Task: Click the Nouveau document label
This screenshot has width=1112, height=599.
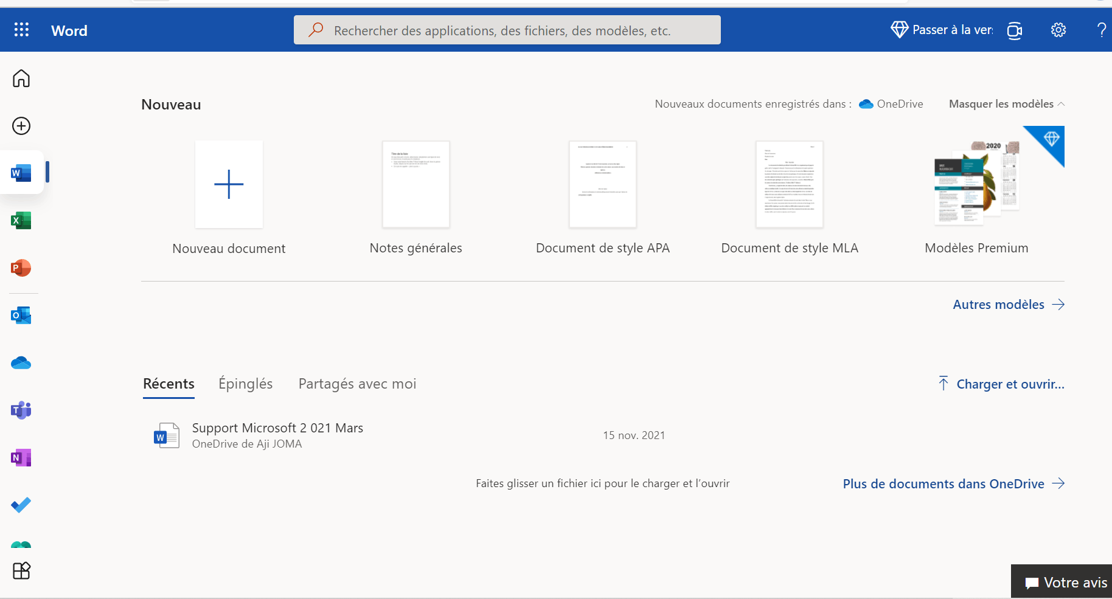Action: pos(229,249)
